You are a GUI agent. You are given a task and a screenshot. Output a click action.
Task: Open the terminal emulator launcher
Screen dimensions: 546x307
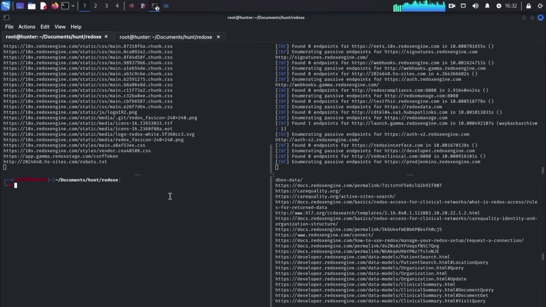65,6
